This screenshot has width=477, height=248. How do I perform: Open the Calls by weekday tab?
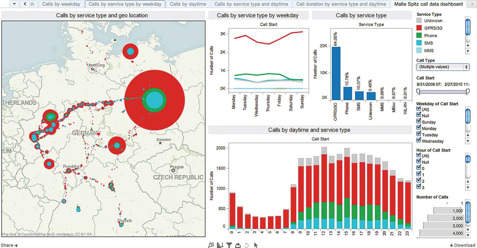pyautogui.click(x=61, y=4)
